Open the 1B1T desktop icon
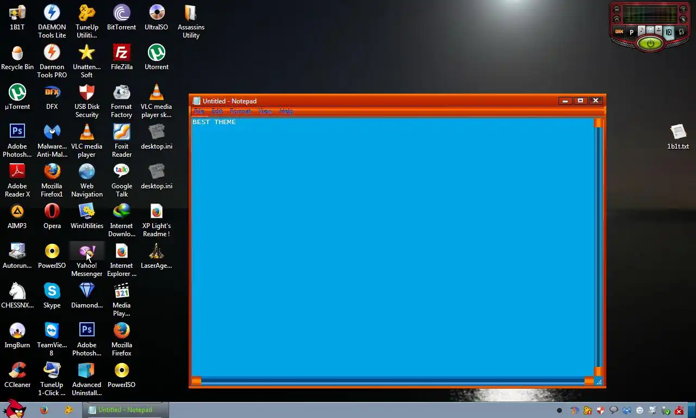Screen dimensions: 696x418 [x=17, y=17]
